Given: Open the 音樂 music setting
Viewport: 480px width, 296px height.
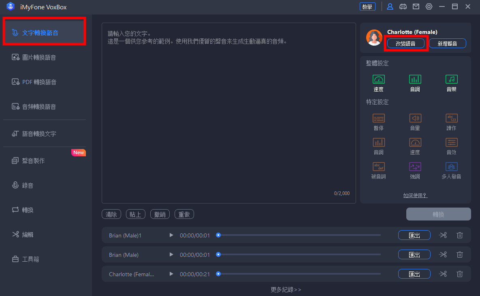Looking at the screenshot, I should (451, 83).
